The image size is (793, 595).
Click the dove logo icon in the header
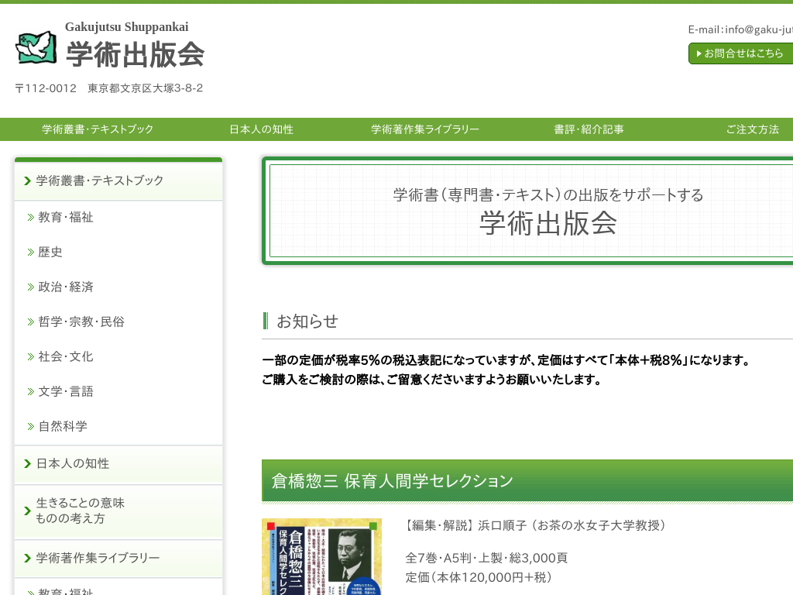click(36, 48)
